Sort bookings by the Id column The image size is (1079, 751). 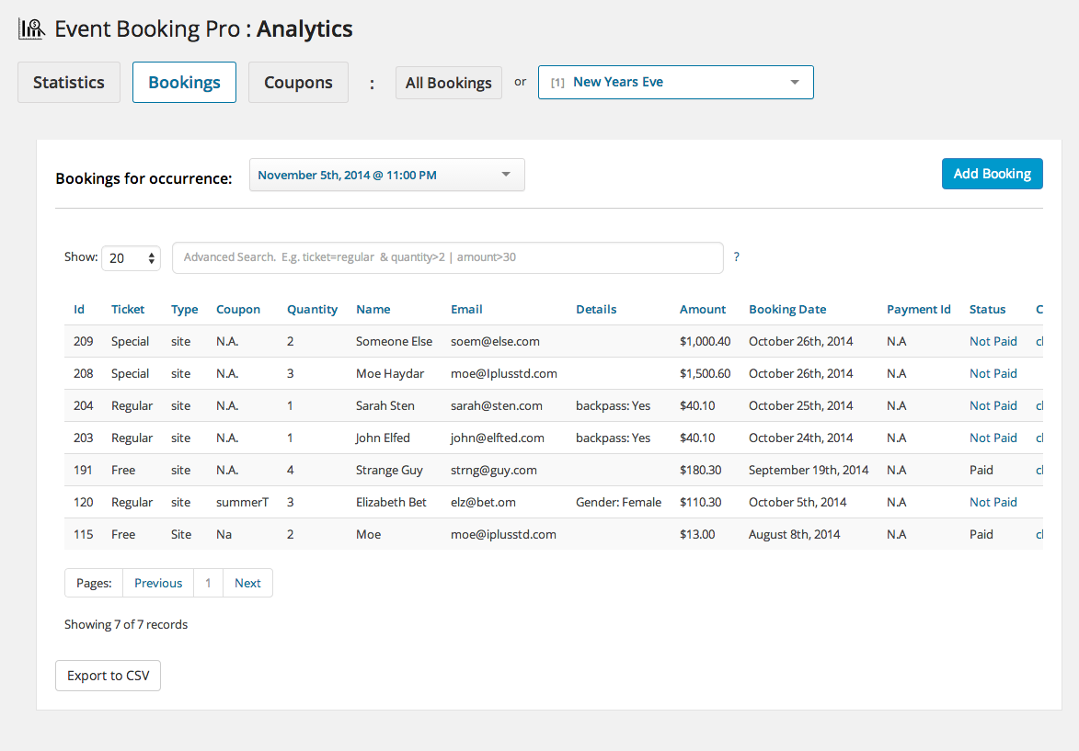pos(79,309)
